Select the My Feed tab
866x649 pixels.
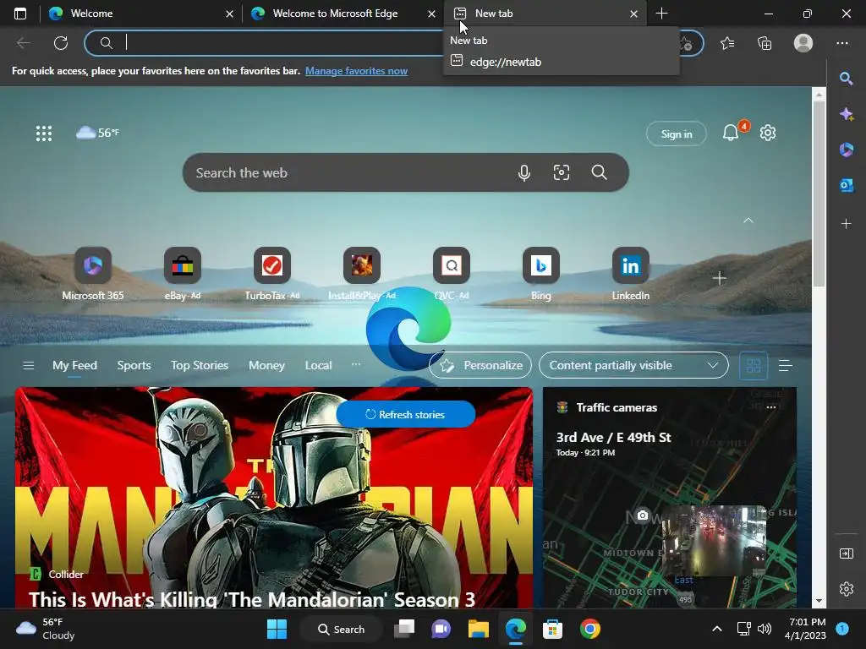point(74,365)
